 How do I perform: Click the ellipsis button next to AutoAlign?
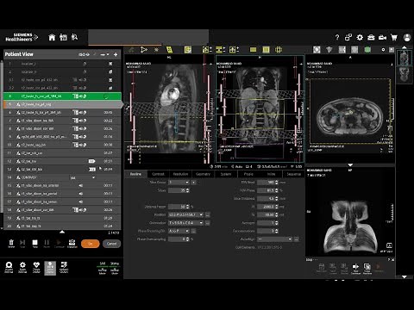[297, 239]
